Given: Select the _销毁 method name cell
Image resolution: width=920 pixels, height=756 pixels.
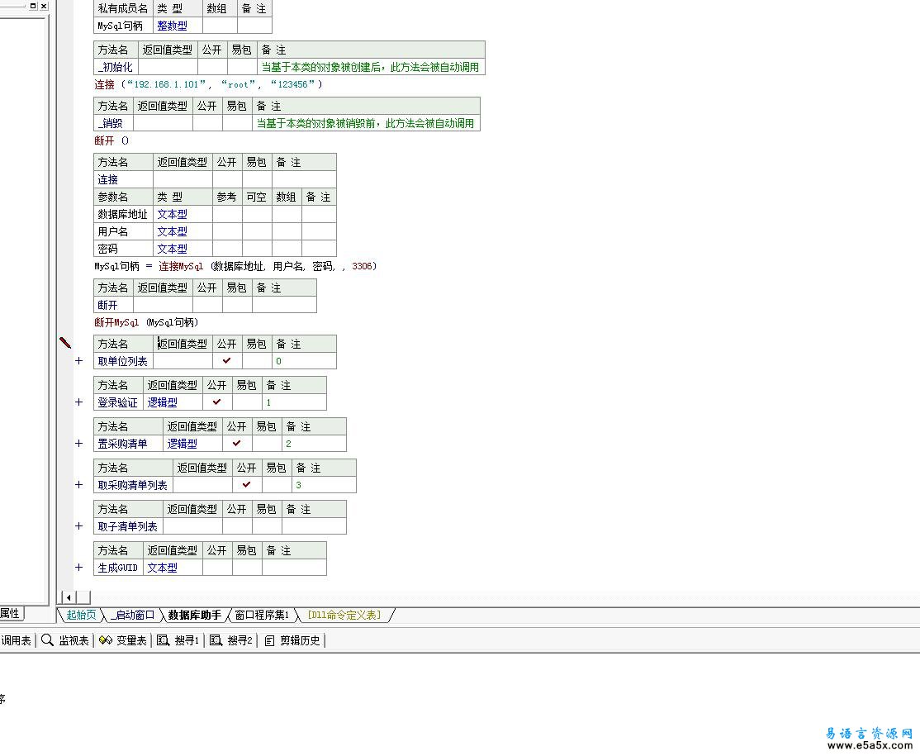Looking at the screenshot, I should (113, 123).
